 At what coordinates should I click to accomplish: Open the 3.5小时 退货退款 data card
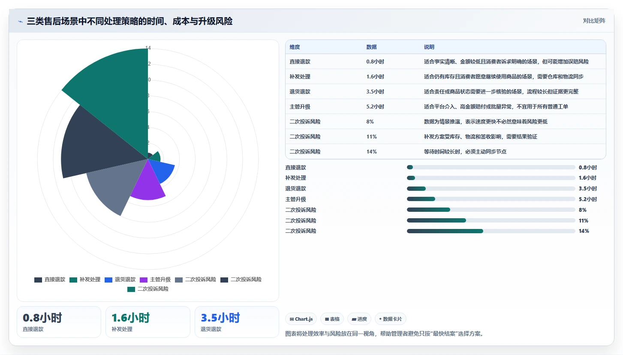tap(237, 322)
